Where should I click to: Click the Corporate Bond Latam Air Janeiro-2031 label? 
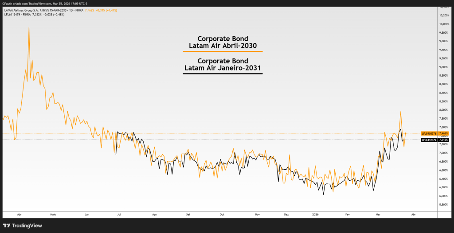223,64
